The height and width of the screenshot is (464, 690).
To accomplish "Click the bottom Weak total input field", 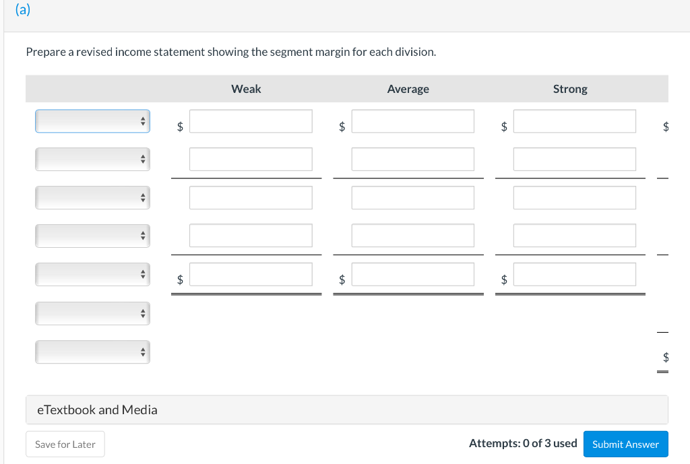I will [251, 274].
